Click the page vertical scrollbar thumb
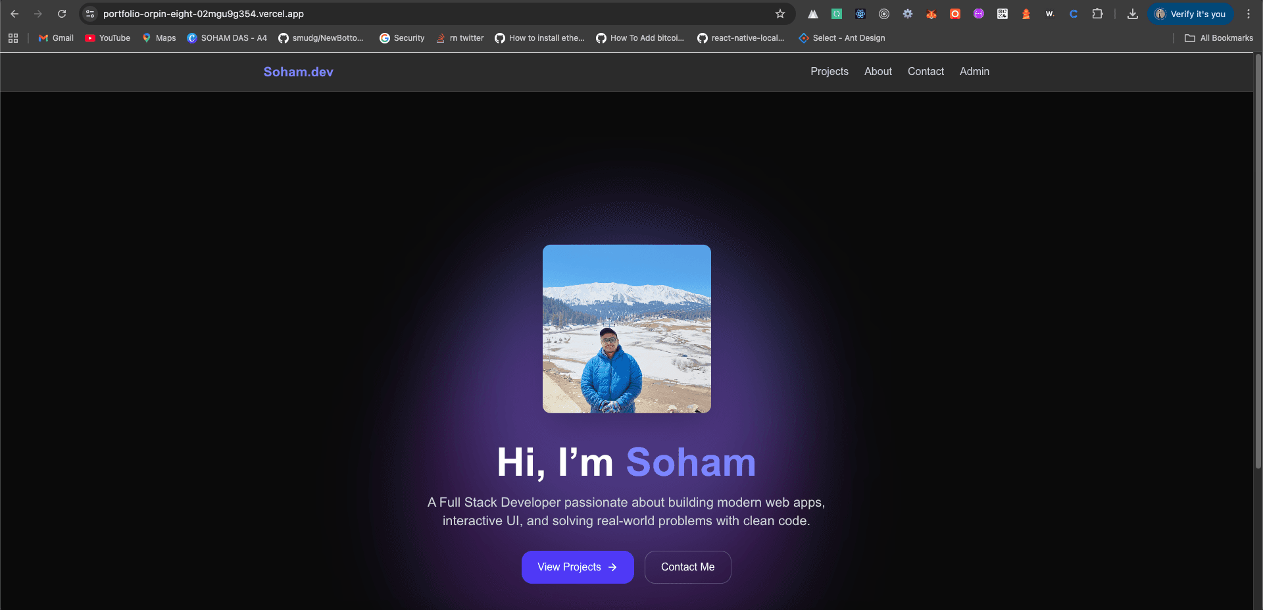1263x610 pixels. click(1258, 261)
